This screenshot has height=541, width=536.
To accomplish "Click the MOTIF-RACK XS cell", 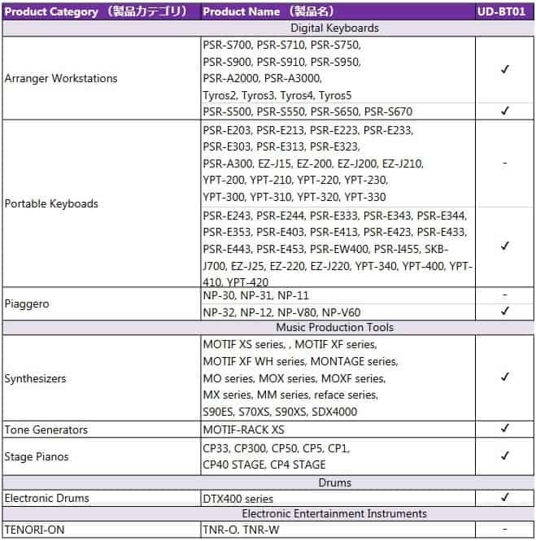I will (338, 430).
